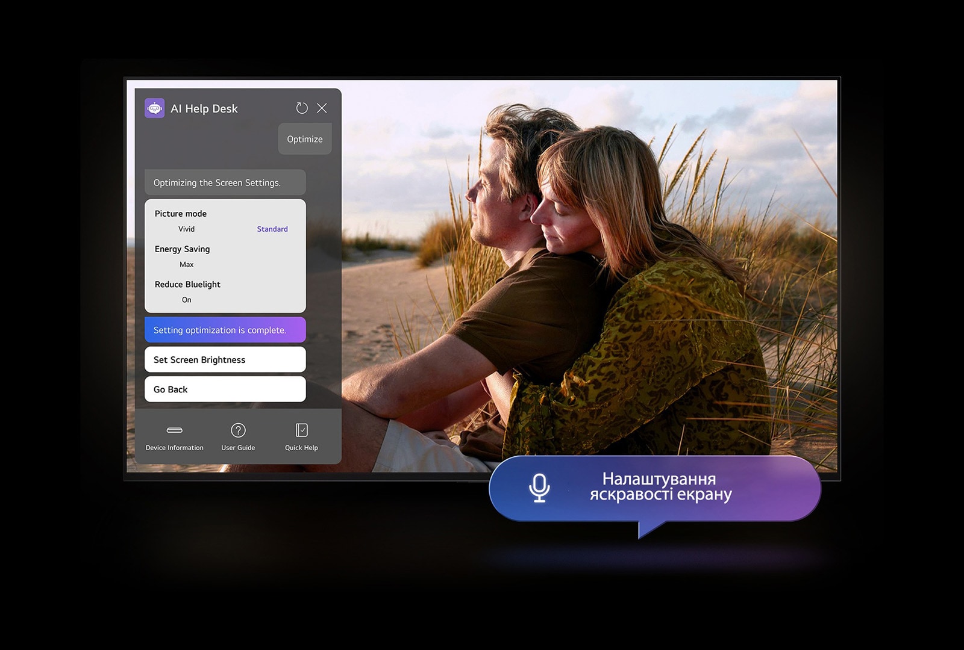The height and width of the screenshot is (650, 964).
Task: Click the Optimize chat bubble
Action: (305, 139)
